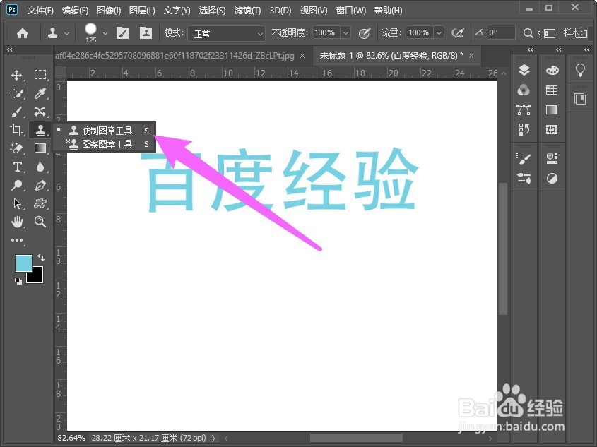597x447 pixels.
Task: Select the Clone Stamp tool in toolbox
Action: (x=40, y=130)
